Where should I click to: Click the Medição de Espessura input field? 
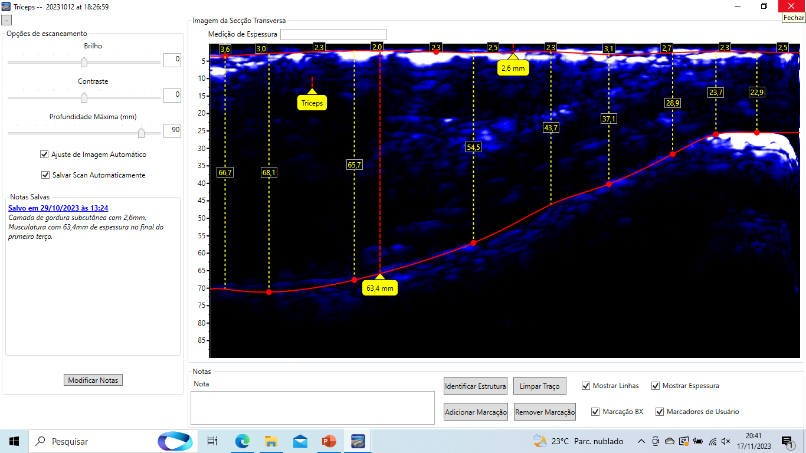click(333, 34)
